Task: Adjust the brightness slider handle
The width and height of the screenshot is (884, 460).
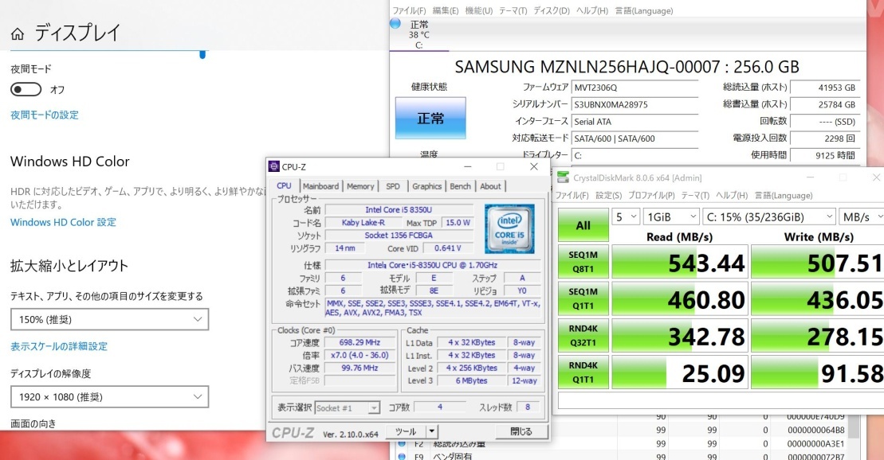Action: [202, 54]
